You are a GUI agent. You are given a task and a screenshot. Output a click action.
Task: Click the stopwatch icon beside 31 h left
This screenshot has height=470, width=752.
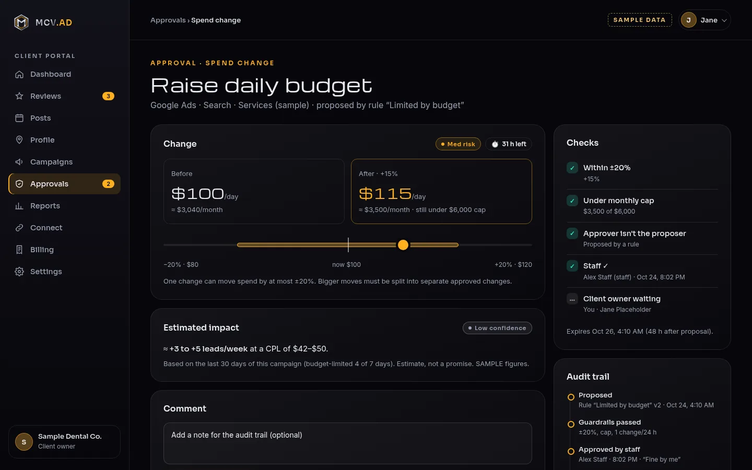(495, 144)
